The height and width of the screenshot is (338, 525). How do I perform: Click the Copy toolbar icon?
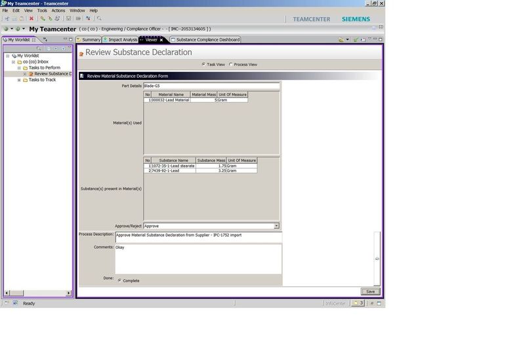pos(14,19)
